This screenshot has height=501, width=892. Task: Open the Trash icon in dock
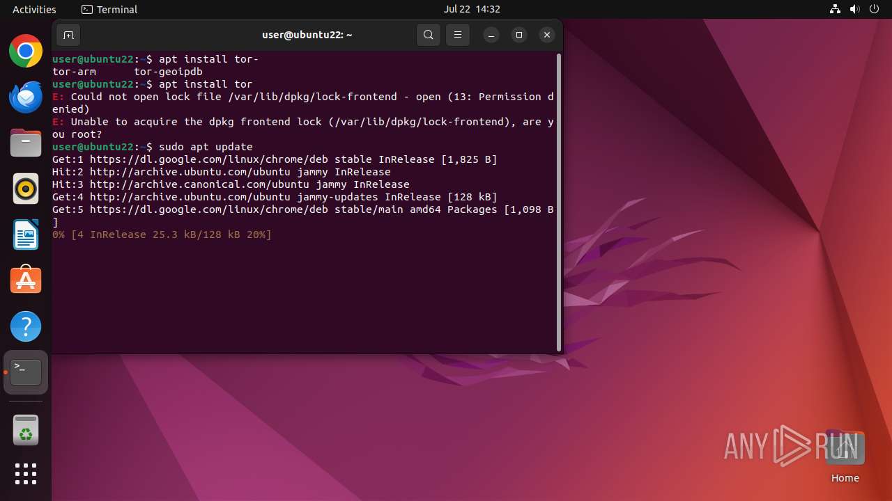point(26,430)
